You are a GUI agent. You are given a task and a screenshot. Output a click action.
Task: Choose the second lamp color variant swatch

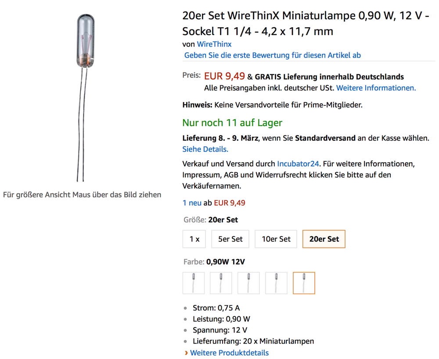[x=221, y=283]
